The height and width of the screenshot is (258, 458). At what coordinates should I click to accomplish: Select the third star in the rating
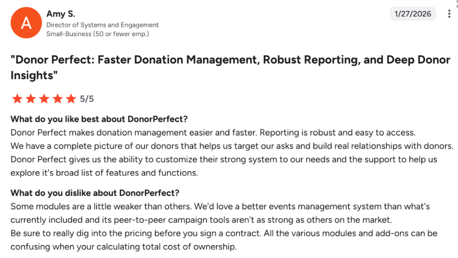[x=44, y=99]
